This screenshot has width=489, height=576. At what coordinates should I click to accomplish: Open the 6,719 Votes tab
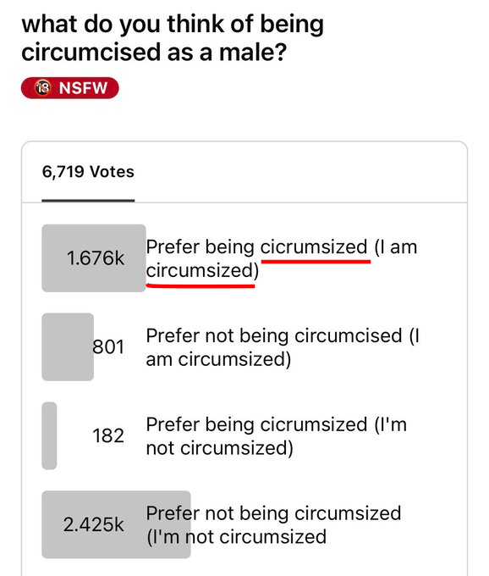pyautogui.click(x=88, y=172)
